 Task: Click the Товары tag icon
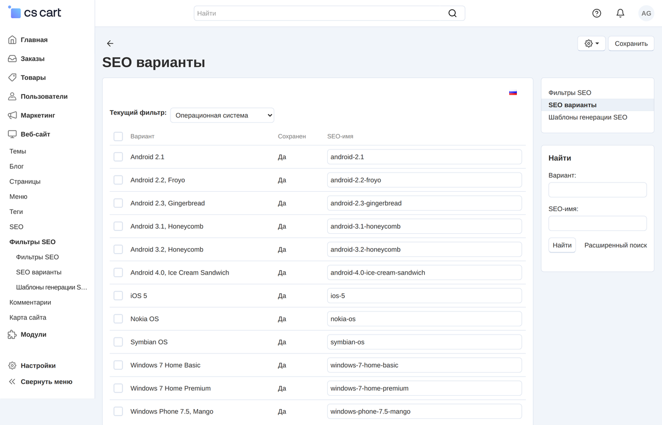point(12,78)
